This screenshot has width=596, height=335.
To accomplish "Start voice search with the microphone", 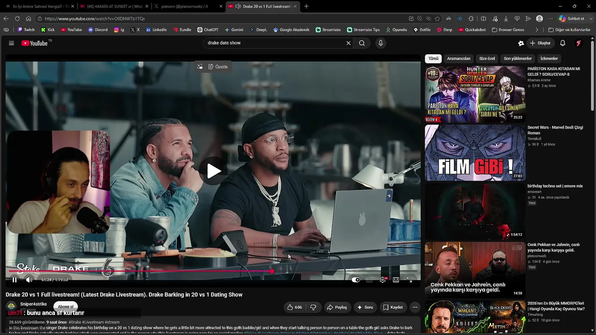I will [380, 43].
